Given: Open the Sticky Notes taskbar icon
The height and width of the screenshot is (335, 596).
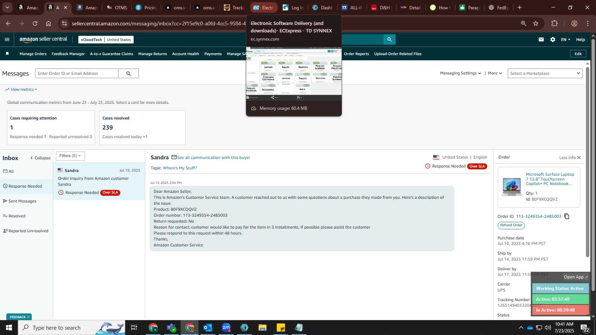Looking at the screenshot, I should (x=281, y=328).
